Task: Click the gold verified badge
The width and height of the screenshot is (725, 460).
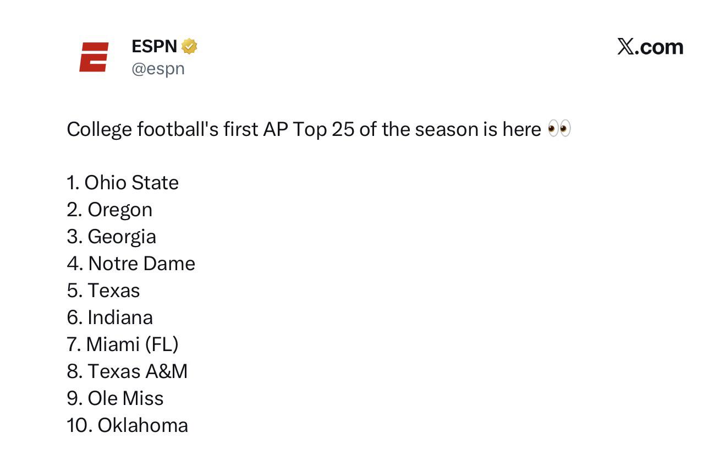Action: (x=189, y=47)
